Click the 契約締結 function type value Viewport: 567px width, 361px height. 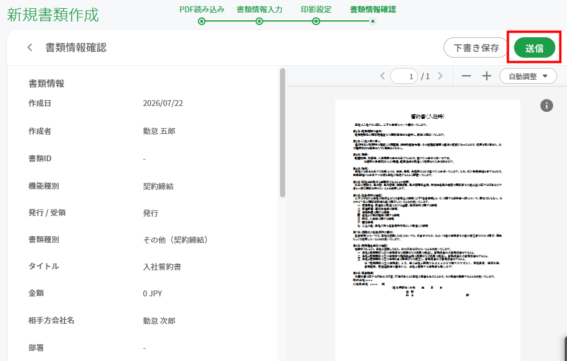pyautogui.click(x=158, y=186)
